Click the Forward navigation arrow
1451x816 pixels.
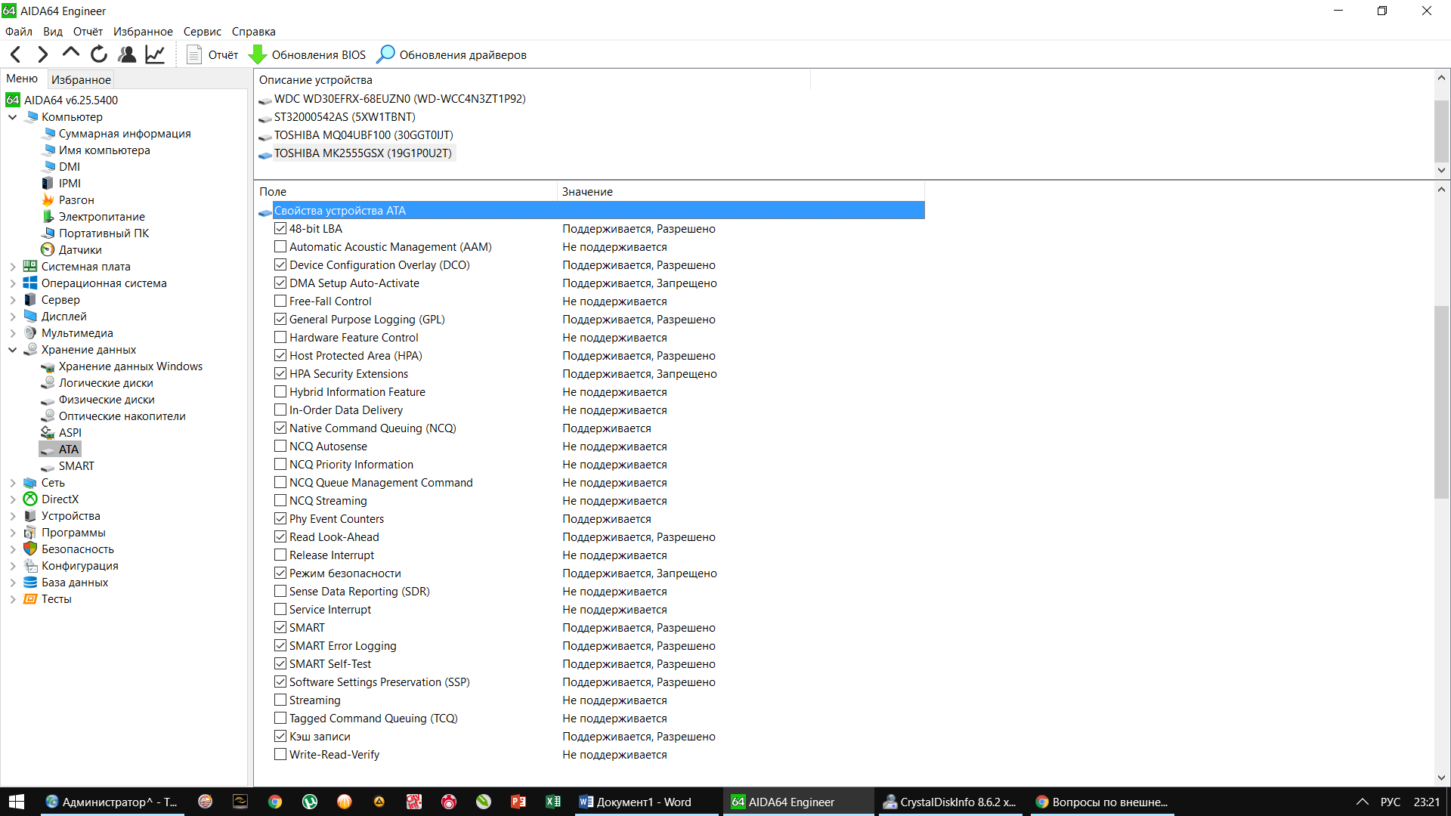43,54
